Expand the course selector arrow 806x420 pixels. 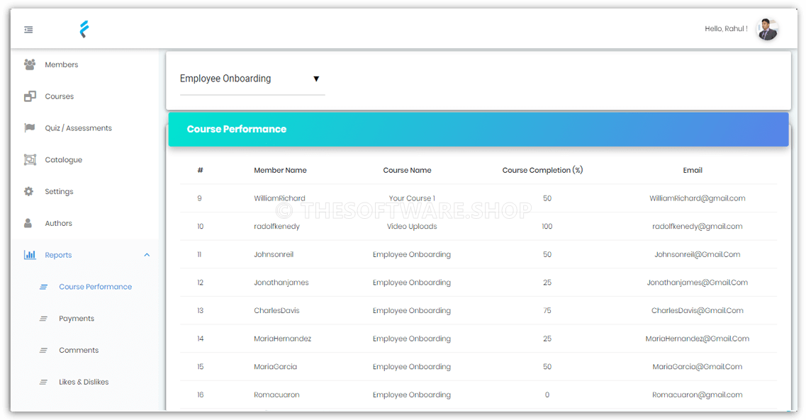[x=316, y=79]
